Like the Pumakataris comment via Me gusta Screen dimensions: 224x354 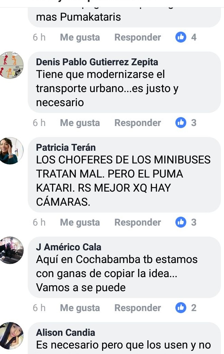point(80,37)
